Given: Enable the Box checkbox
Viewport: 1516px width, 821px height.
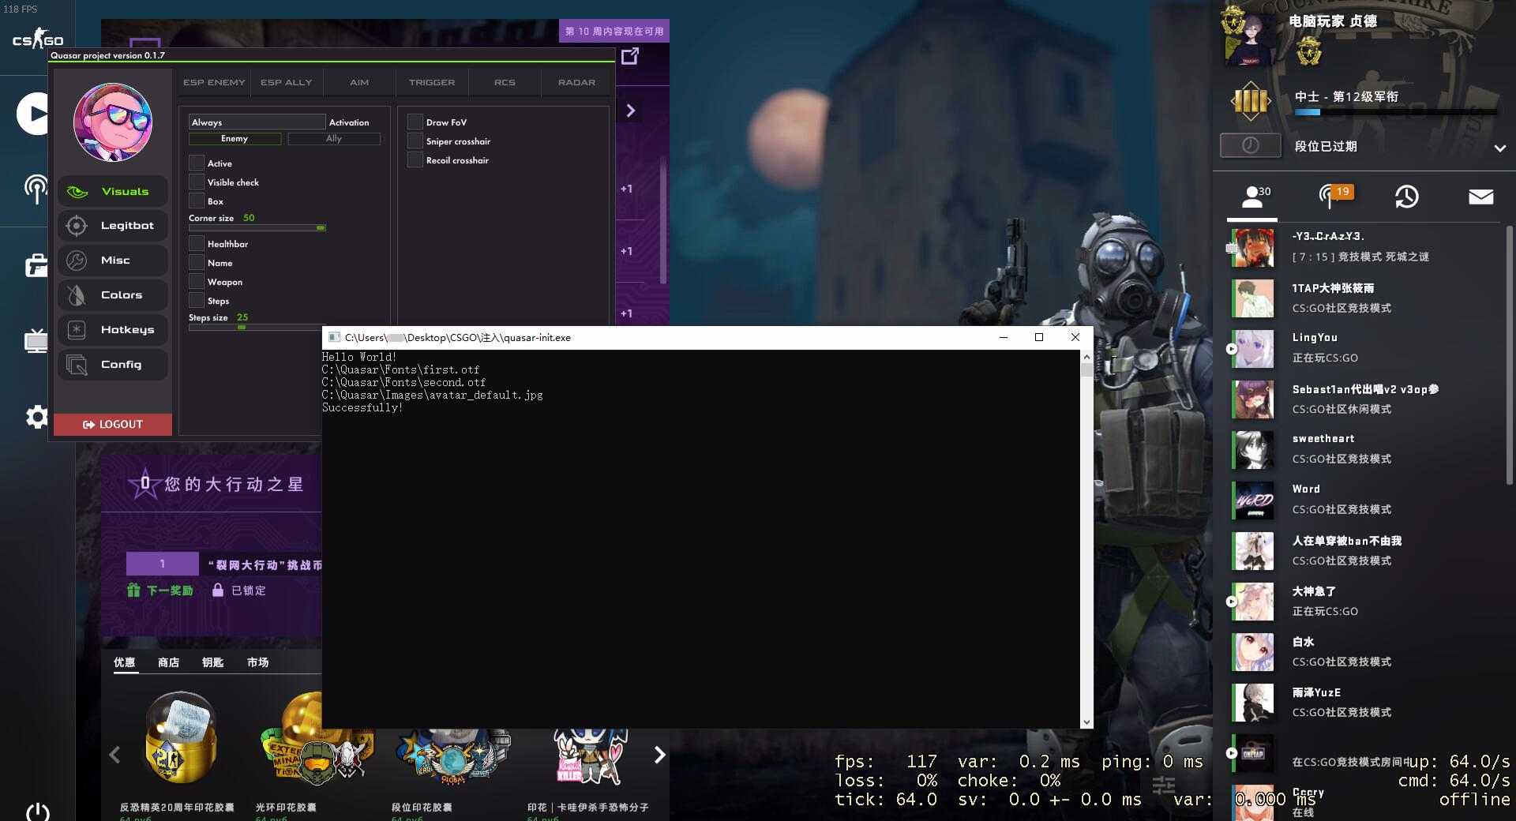Looking at the screenshot, I should click(x=197, y=201).
